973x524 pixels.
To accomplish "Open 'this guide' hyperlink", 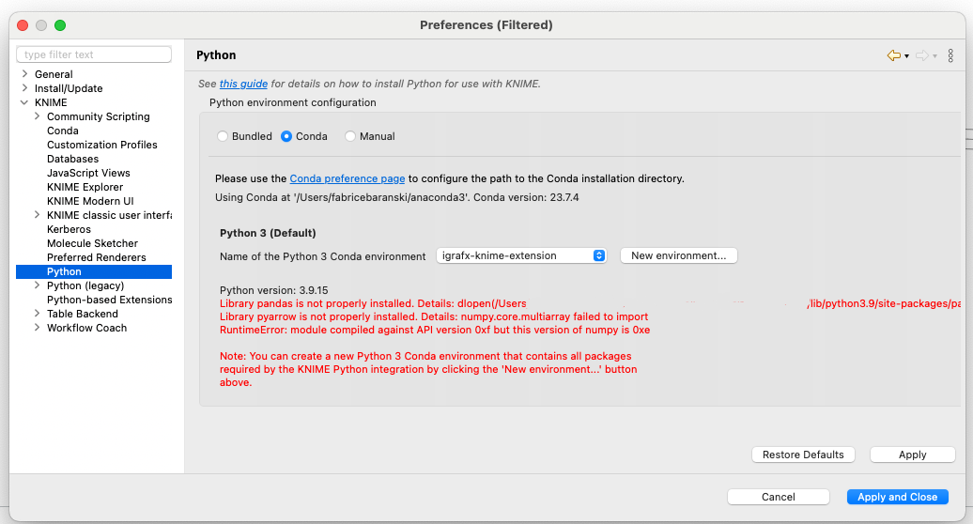I will (243, 84).
